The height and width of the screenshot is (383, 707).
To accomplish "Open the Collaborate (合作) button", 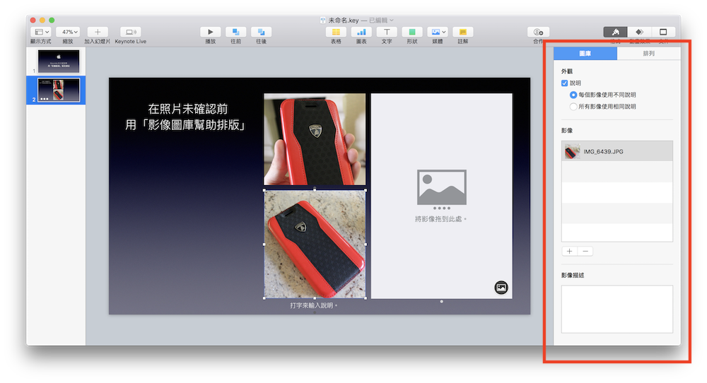I will click(538, 32).
